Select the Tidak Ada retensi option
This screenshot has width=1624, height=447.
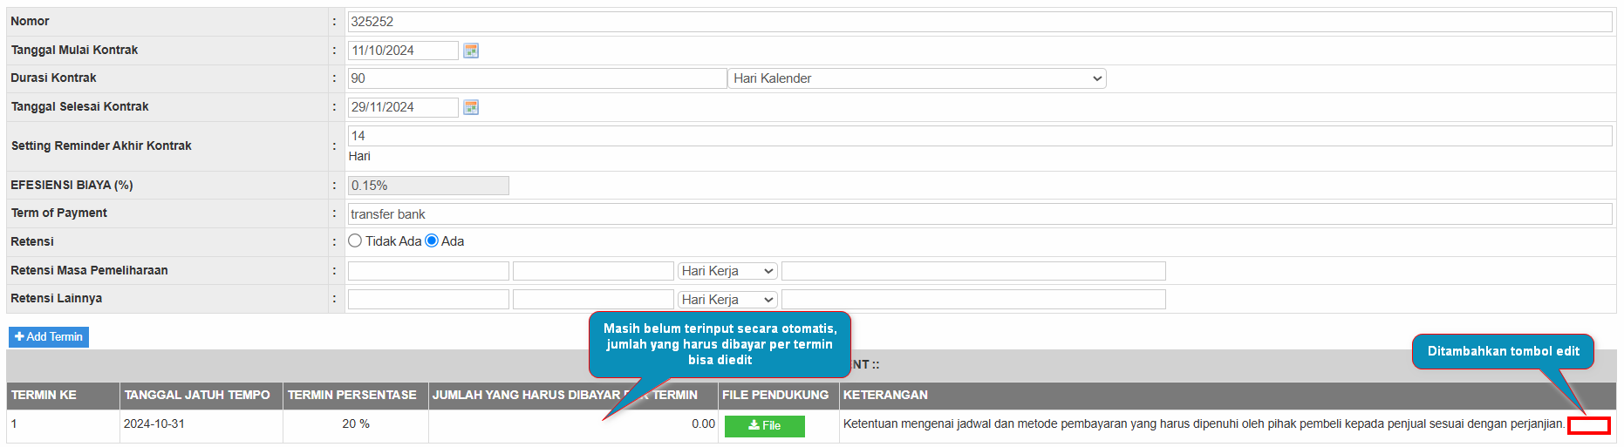[355, 240]
